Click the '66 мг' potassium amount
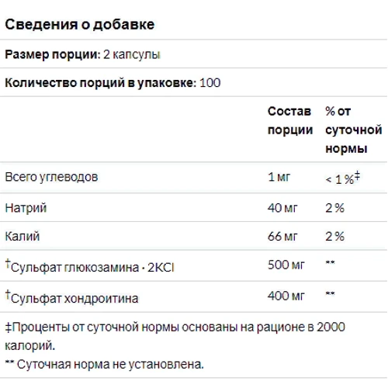Viewport: 388px width, 388px height. [282, 237]
